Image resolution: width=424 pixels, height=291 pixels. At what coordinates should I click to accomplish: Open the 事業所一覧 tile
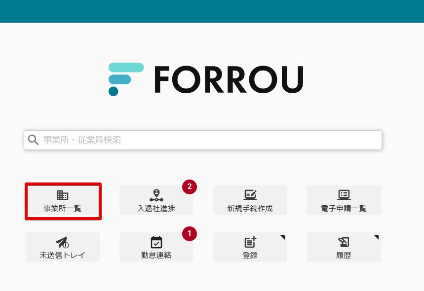pos(63,201)
